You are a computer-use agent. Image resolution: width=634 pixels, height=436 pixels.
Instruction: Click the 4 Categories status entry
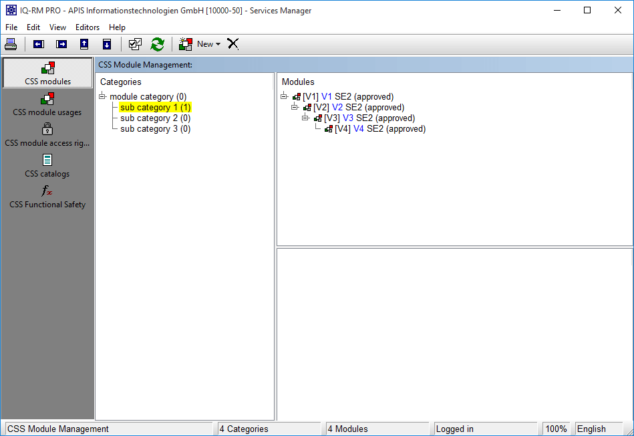click(x=269, y=429)
